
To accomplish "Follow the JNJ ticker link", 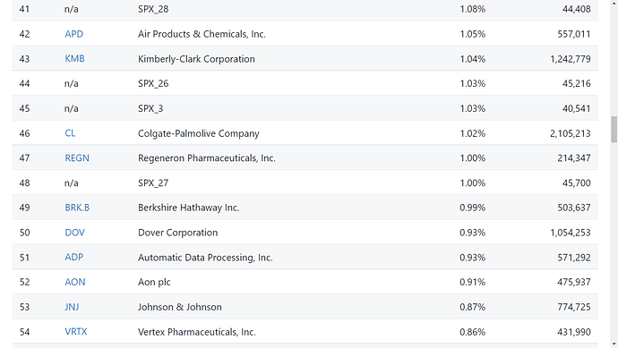I will tap(72, 307).
